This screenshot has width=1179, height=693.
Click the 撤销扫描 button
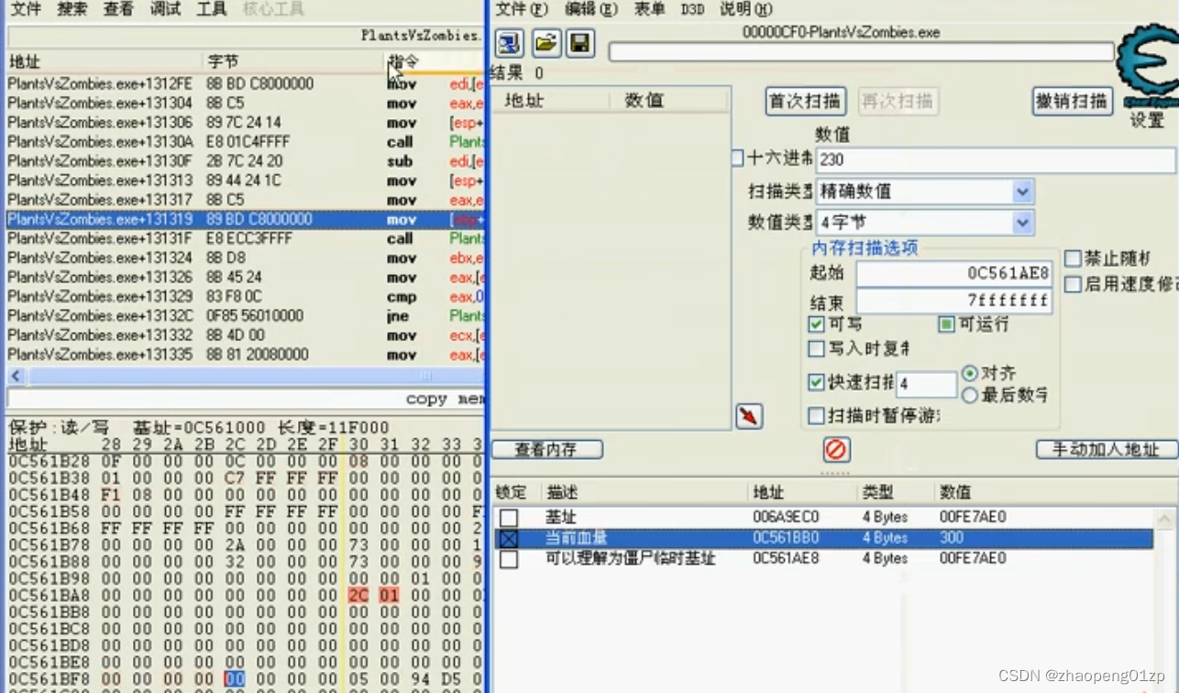click(x=1072, y=101)
